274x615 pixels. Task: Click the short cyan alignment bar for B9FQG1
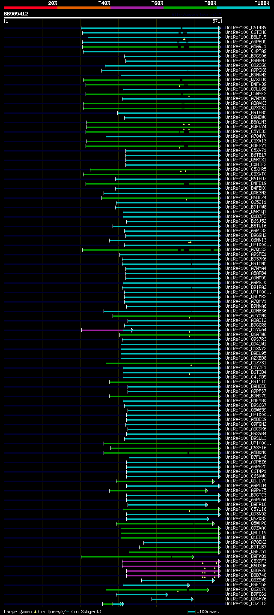tap(142, 594)
